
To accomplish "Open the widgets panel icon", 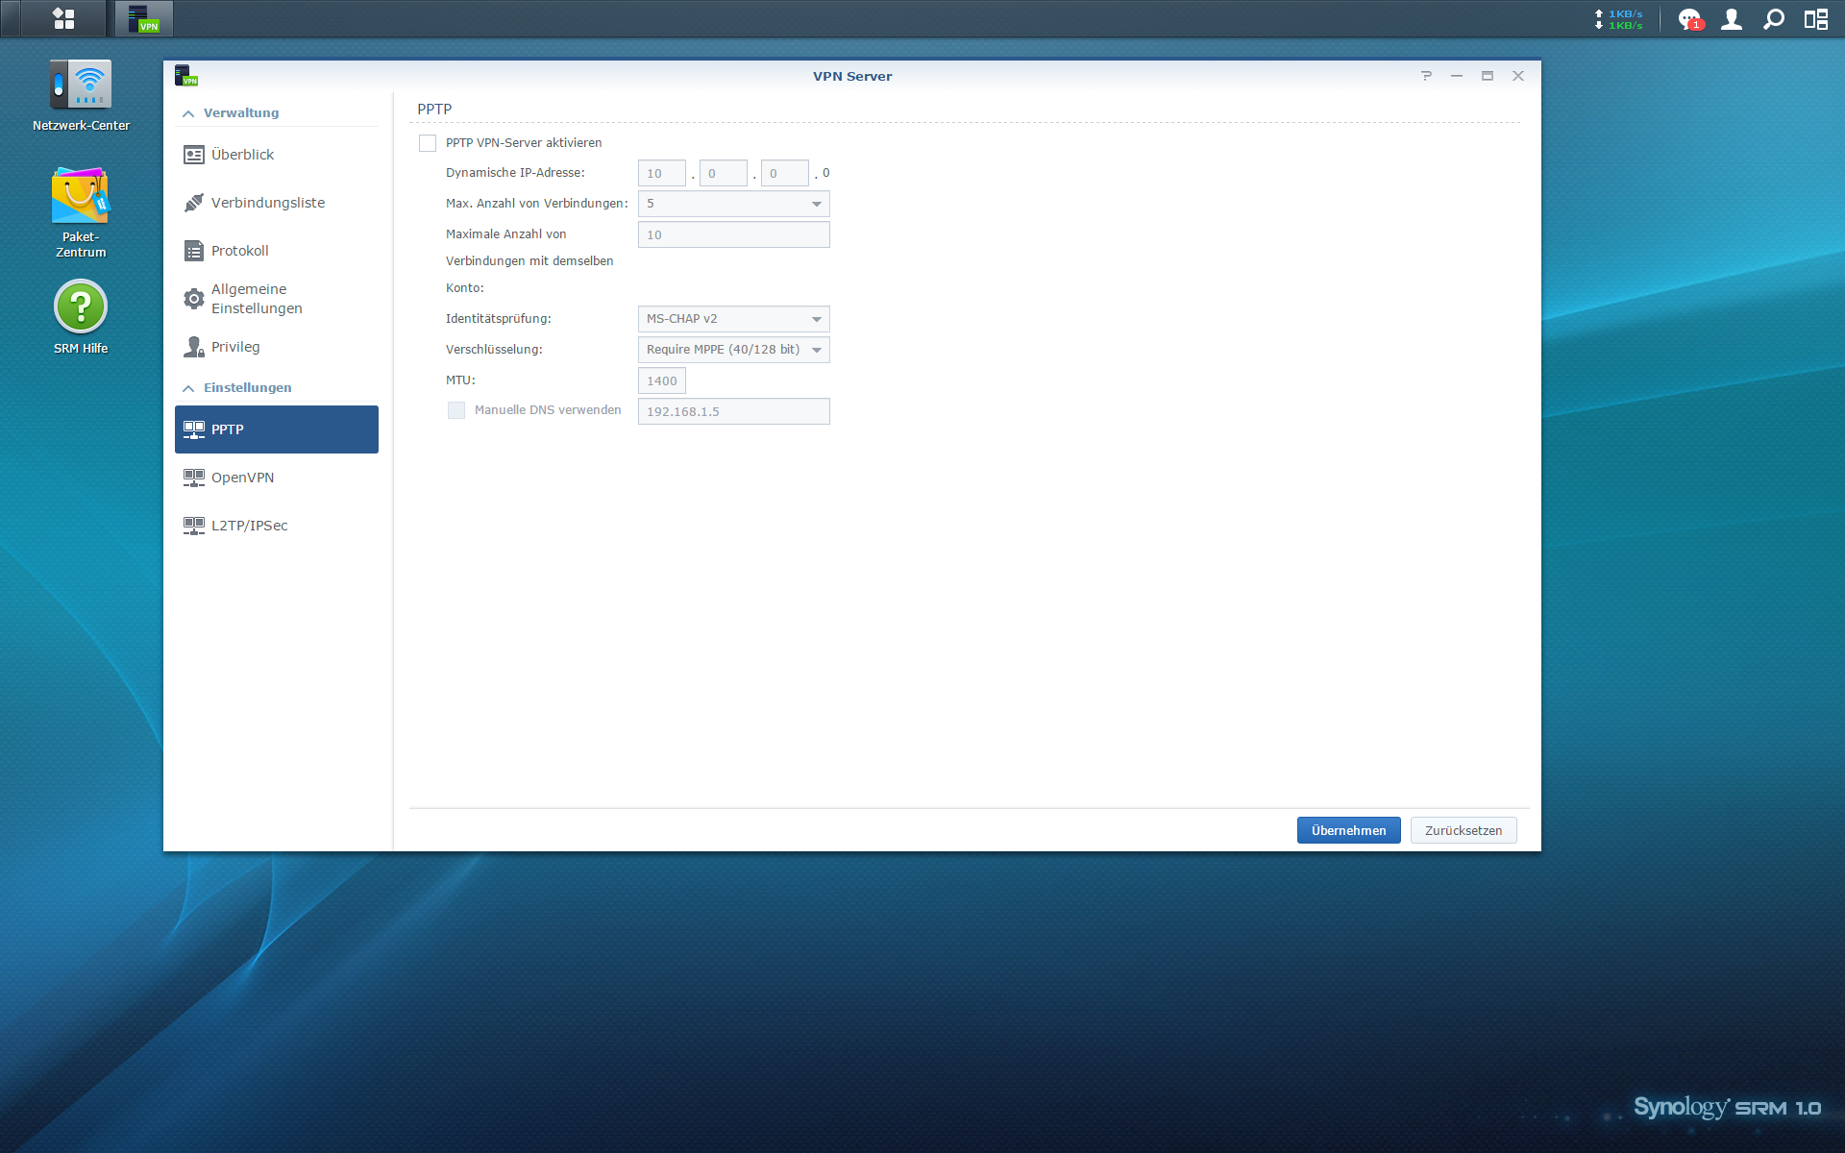I will 1815,19.
